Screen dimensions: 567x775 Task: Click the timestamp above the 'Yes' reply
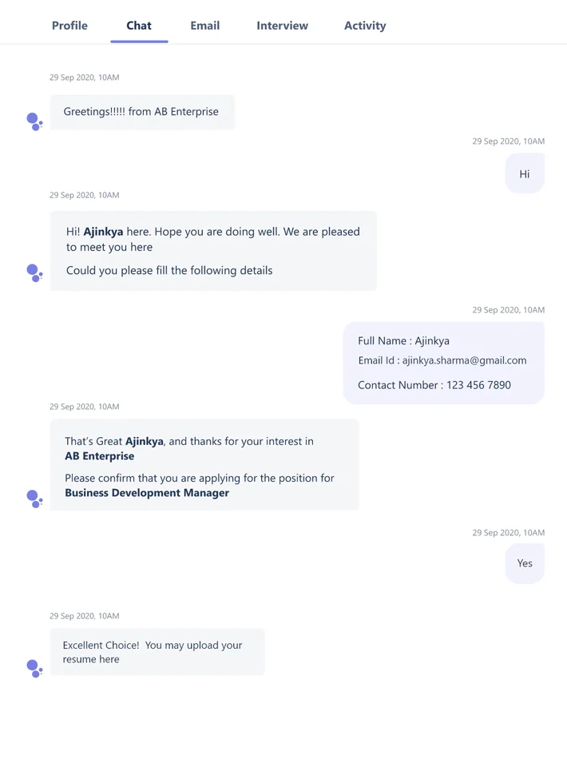(508, 532)
